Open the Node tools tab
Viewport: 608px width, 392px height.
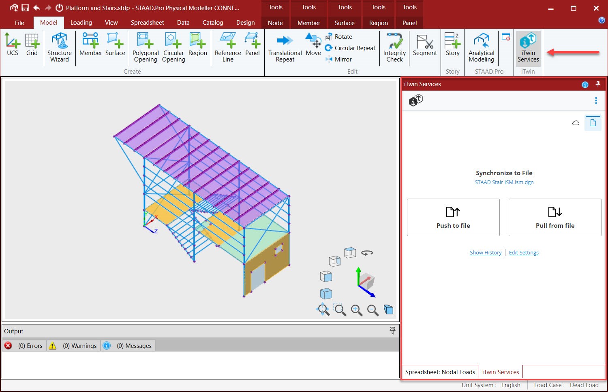click(x=275, y=23)
